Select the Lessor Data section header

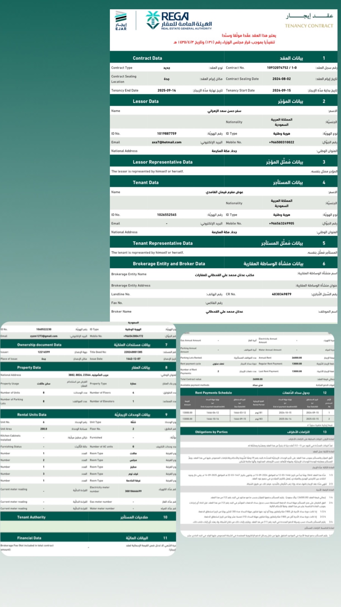146,101
